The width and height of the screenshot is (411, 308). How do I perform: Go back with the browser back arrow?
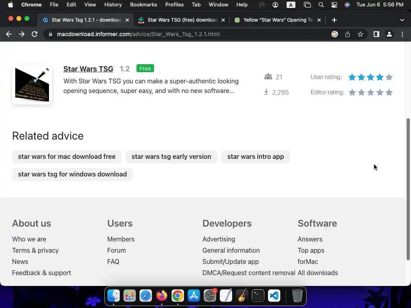9,34
